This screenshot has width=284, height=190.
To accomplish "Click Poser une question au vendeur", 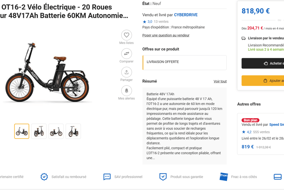I will pyautogui.click(x=166, y=35).
